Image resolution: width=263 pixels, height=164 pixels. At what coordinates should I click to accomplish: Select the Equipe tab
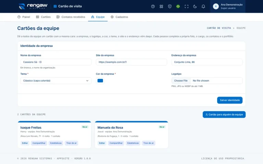(x=98, y=17)
